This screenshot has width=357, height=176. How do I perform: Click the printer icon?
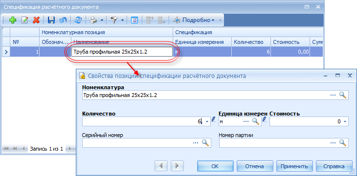pos(93,20)
